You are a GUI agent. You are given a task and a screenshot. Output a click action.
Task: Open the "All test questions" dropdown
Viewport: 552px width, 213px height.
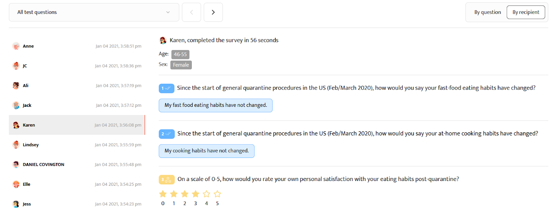(94, 12)
